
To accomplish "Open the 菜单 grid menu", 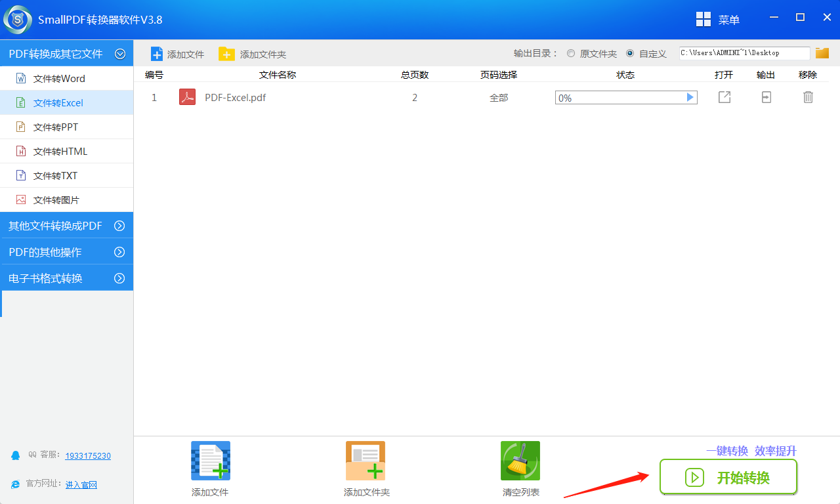I will [718, 20].
